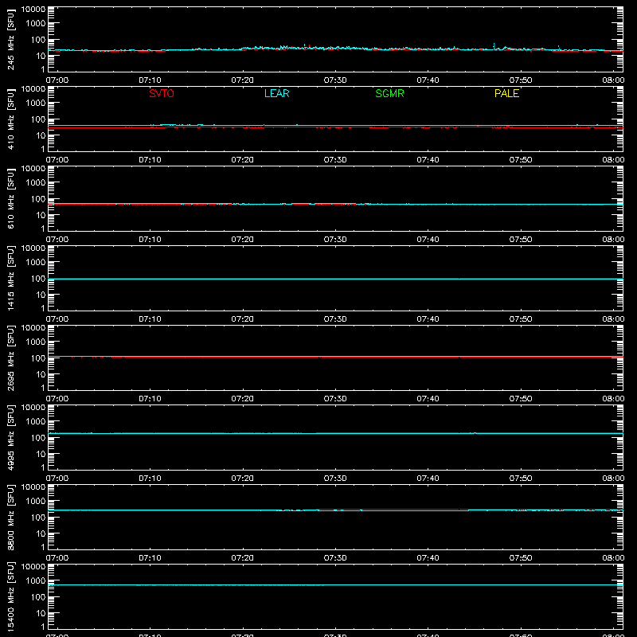Click the 10 y-tick of the 1415 MHz plot
This screenshot has width=637, height=637.
coord(41,295)
